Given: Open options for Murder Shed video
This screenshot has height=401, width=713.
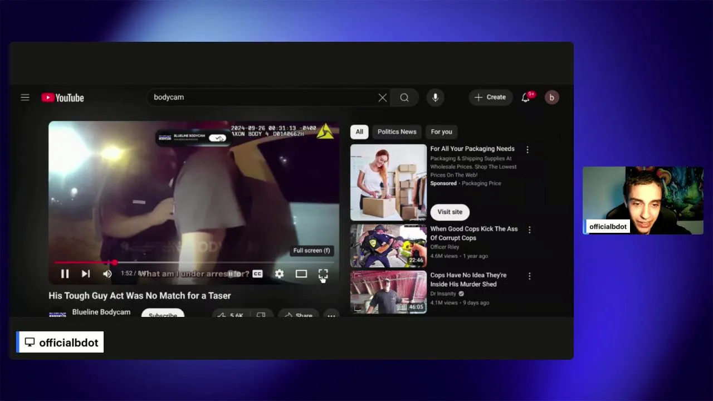Looking at the screenshot, I should coord(529,276).
